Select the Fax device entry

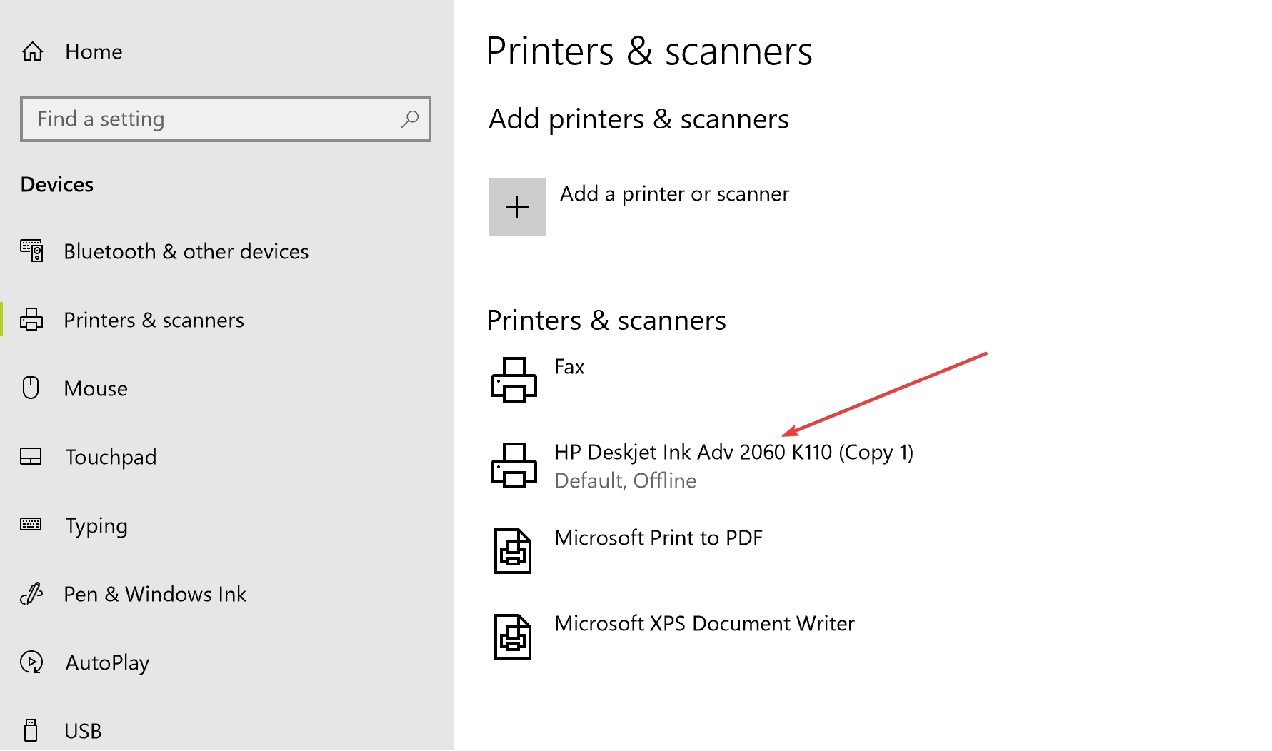pyautogui.click(x=569, y=367)
